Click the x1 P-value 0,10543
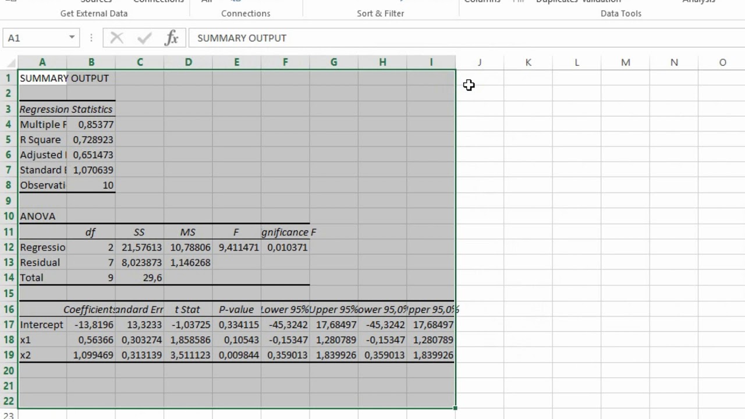The image size is (745, 419). pos(236,340)
